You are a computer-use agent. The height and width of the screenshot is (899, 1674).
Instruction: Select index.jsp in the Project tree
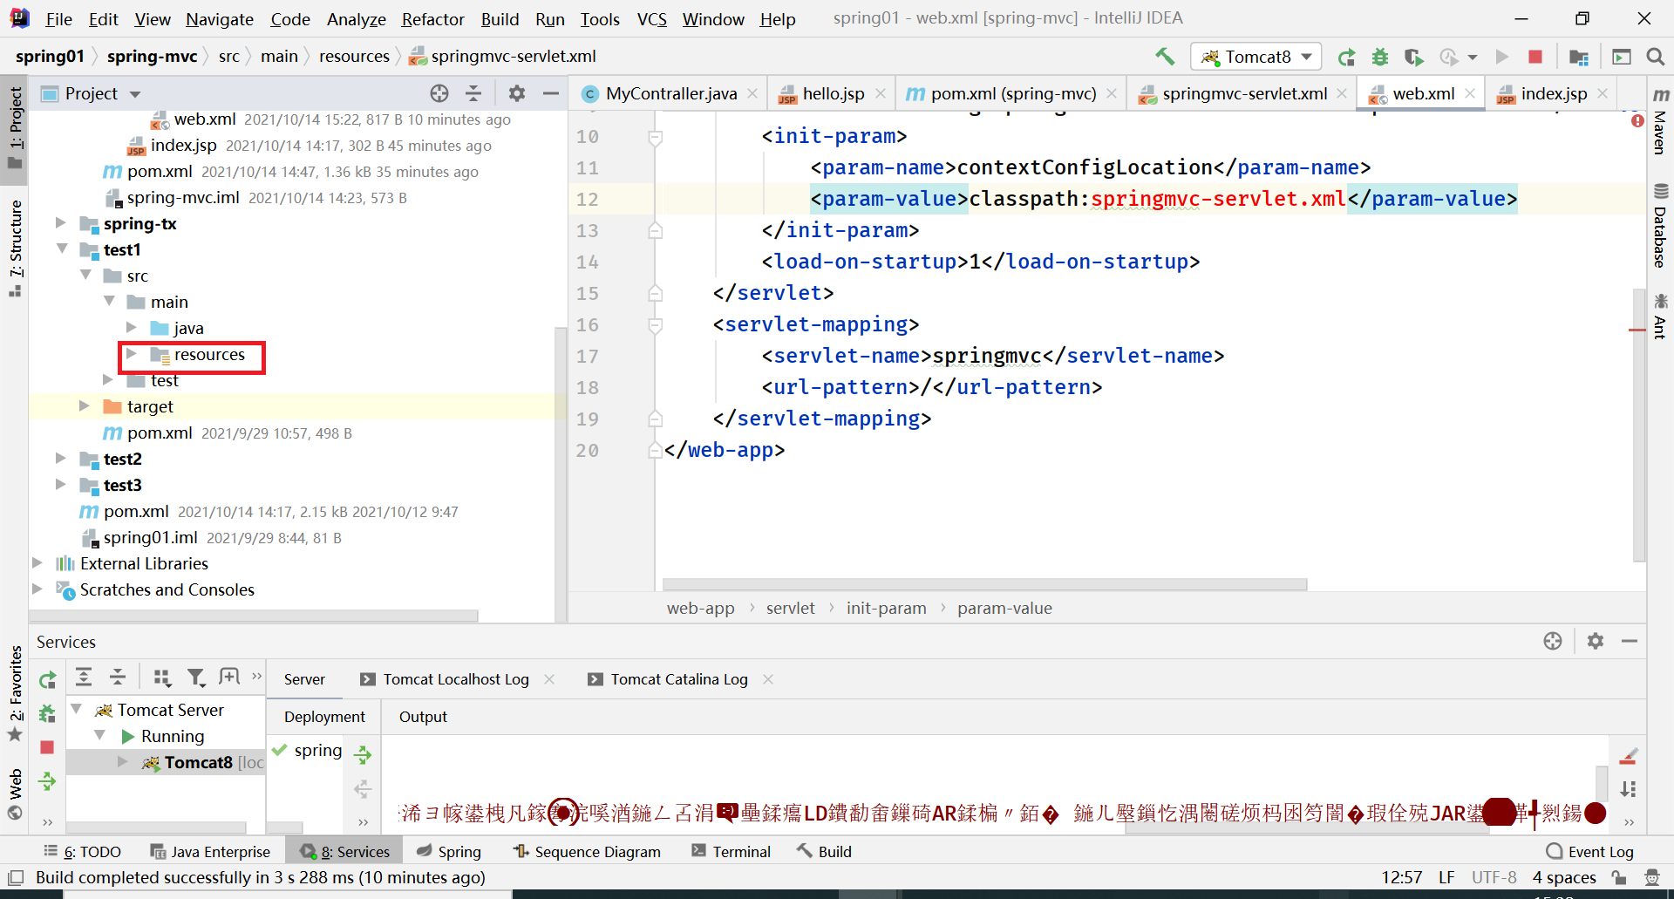click(183, 145)
